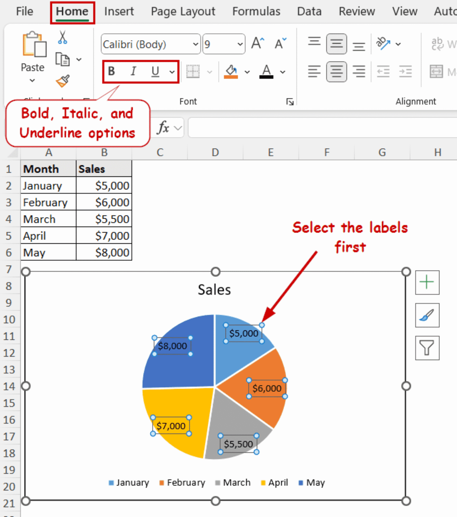Toggle Underline formatting
Image resolution: width=457 pixels, height=517 pixels.
click(155, 72)
